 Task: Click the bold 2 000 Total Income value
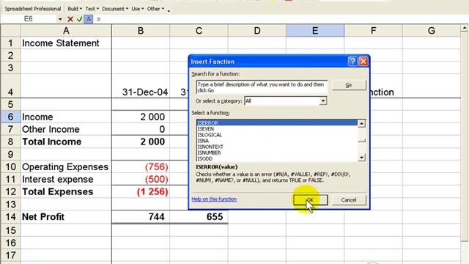point(141,142)
